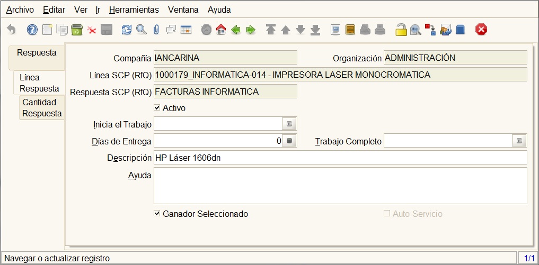
Task: Create a new record with the blank page icon
Action: [x=48, y=30]
